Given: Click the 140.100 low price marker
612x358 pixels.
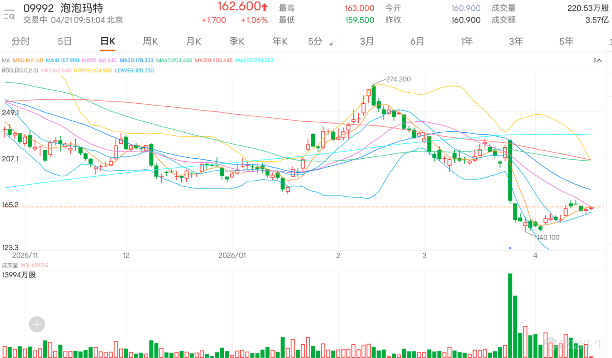Looking at the screenshot, I should tap(548, 238).
